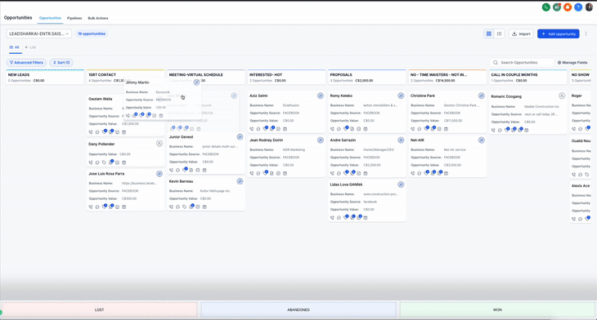Open the Sort (1) options
The image size is (597, 320).
coord(61,62)
